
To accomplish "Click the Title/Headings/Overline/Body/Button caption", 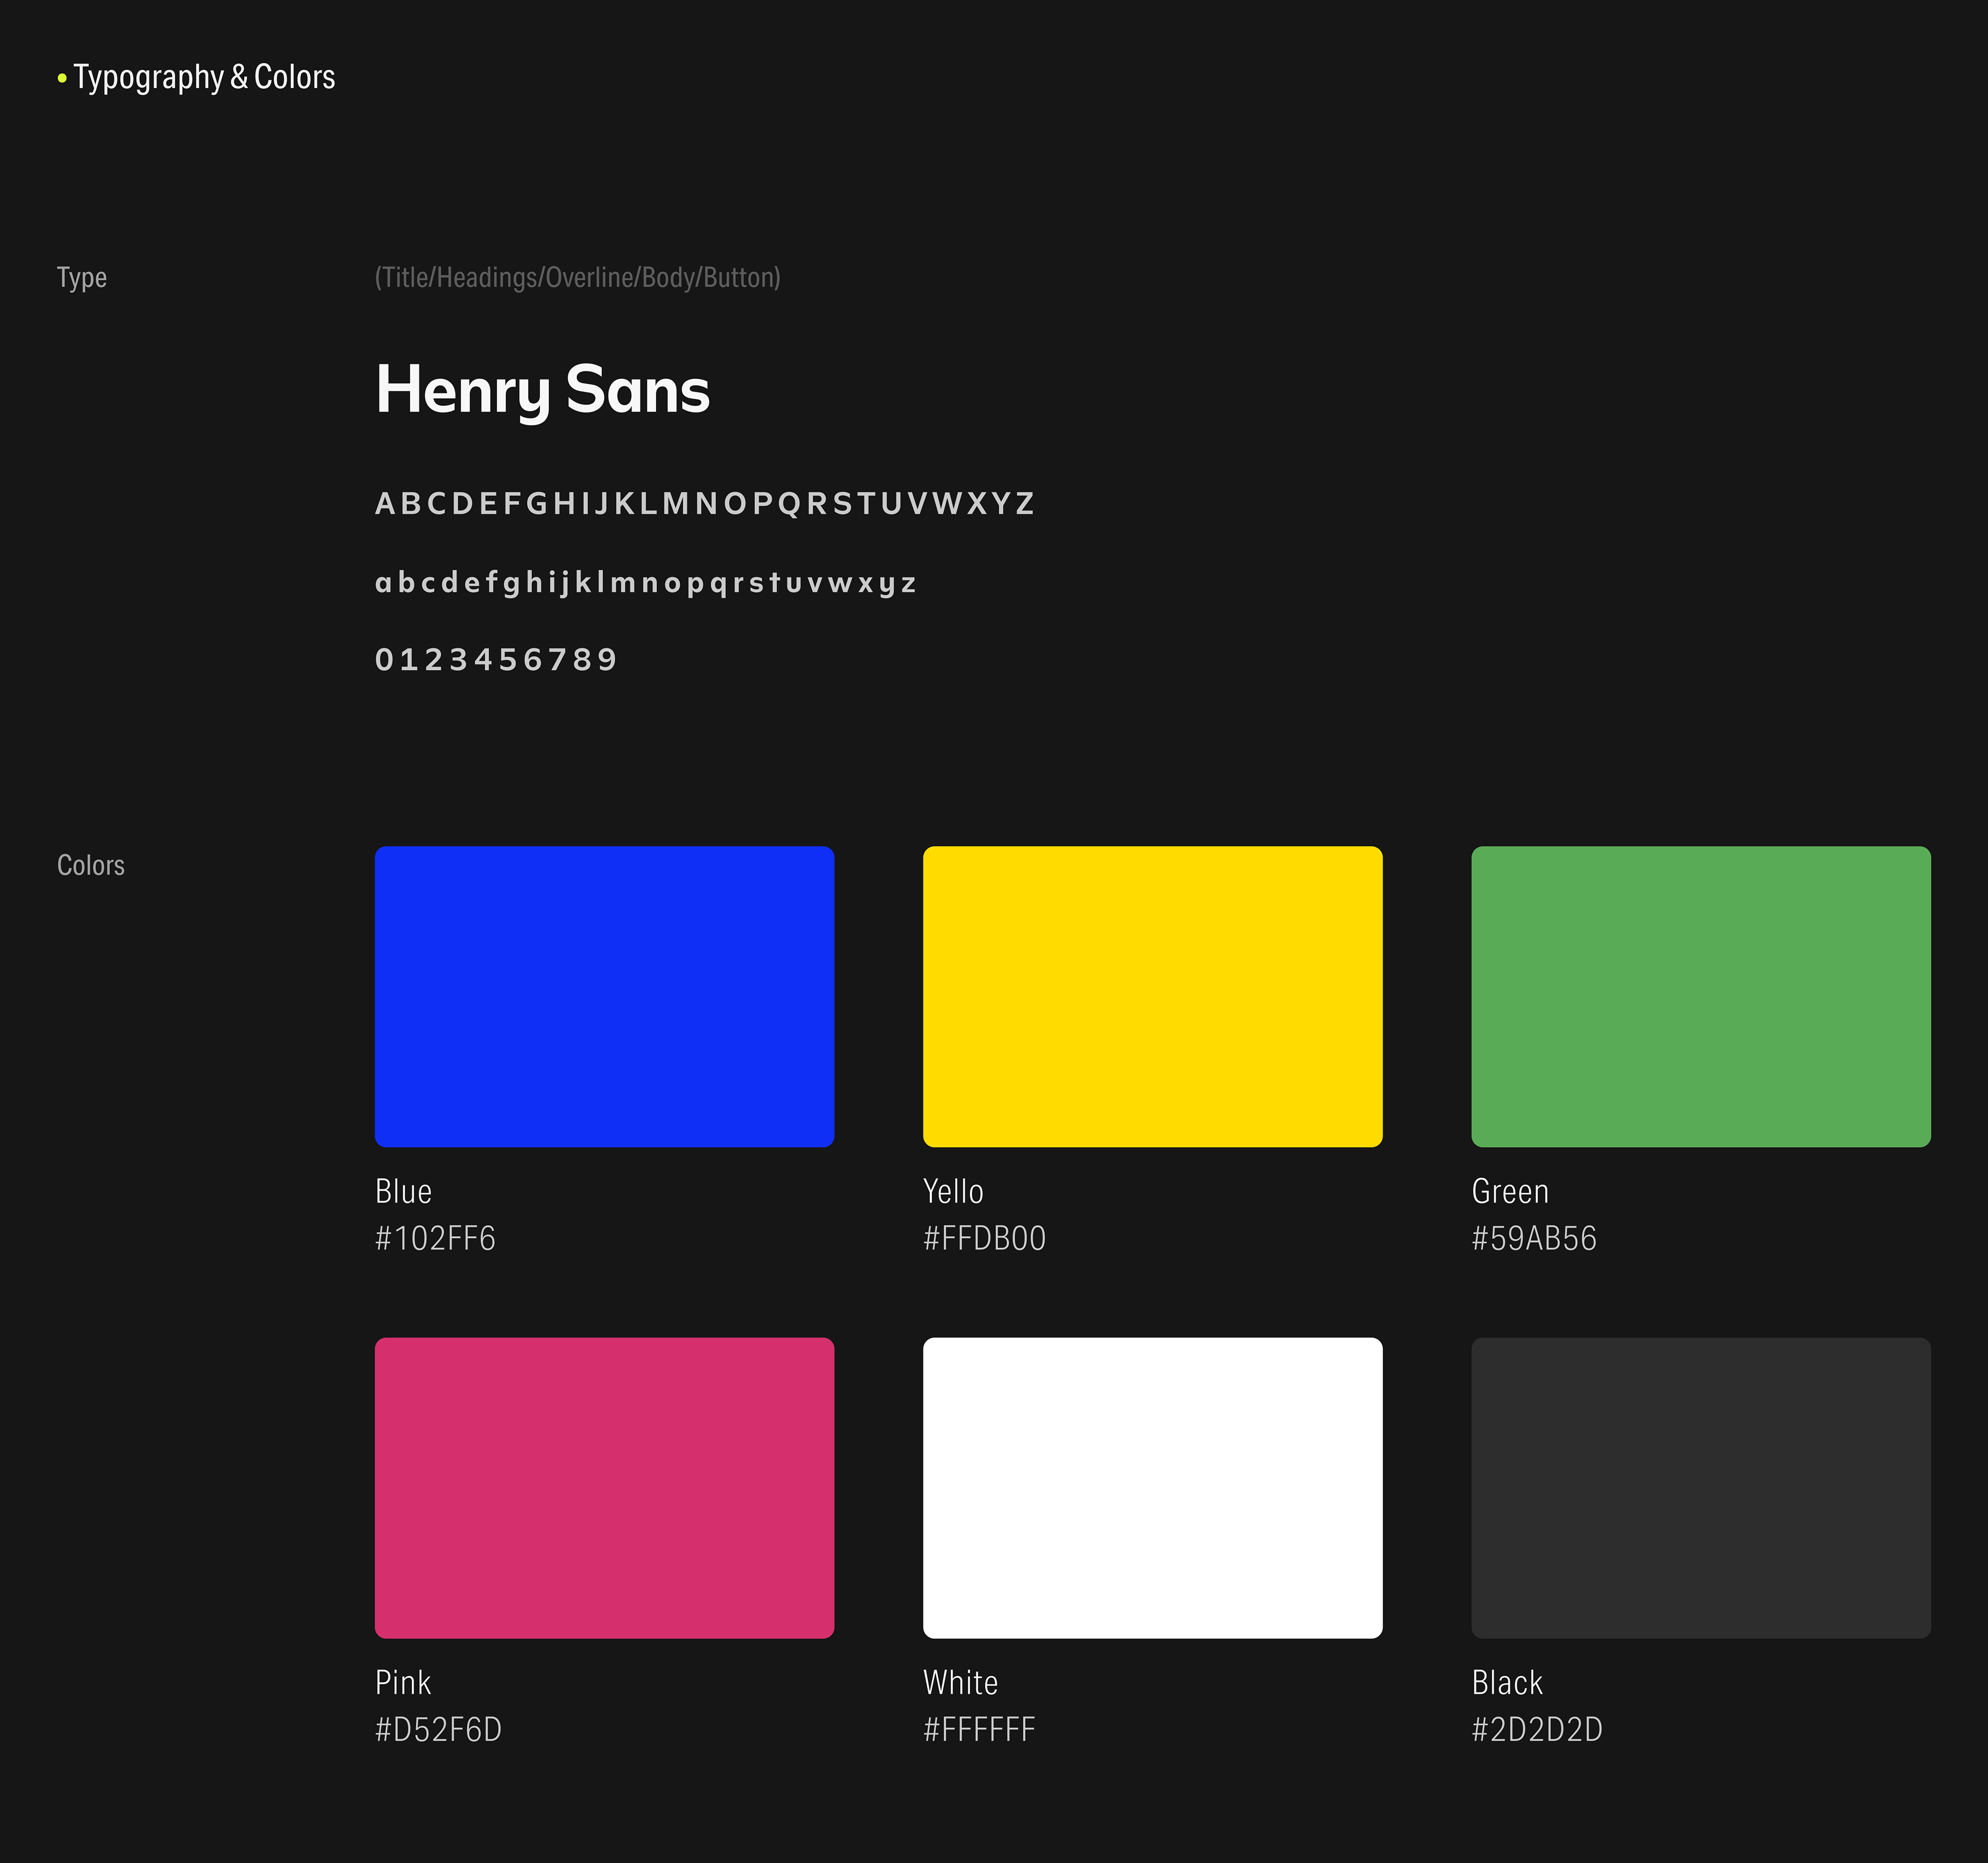I will [x=577, y=277].
